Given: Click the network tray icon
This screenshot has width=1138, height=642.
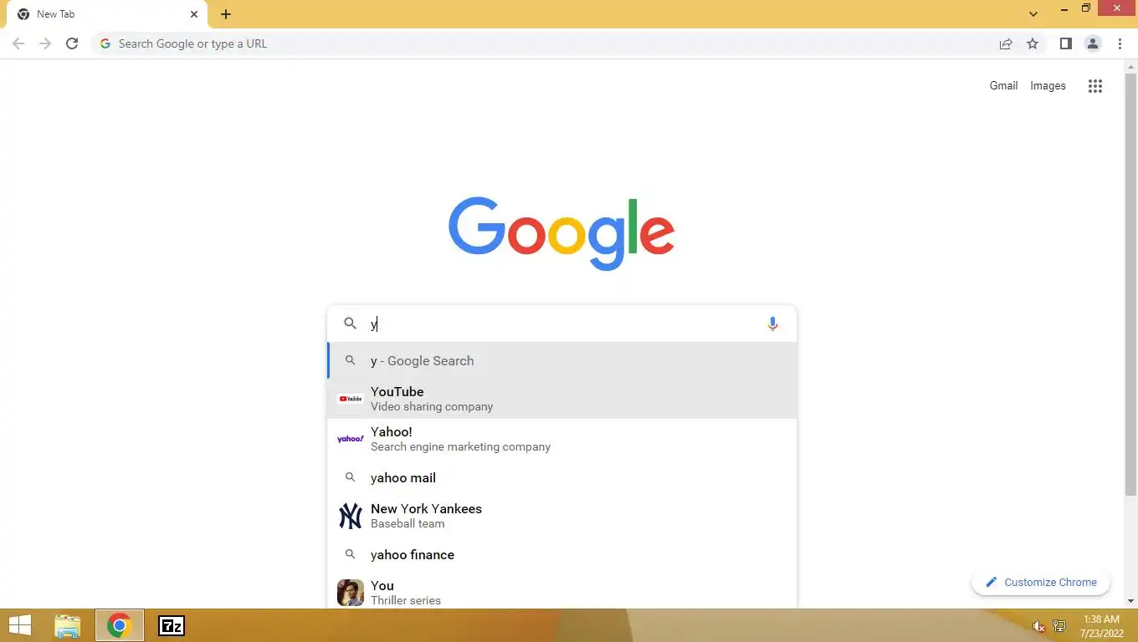Looking at the screenshot, I should point(1059,626).
